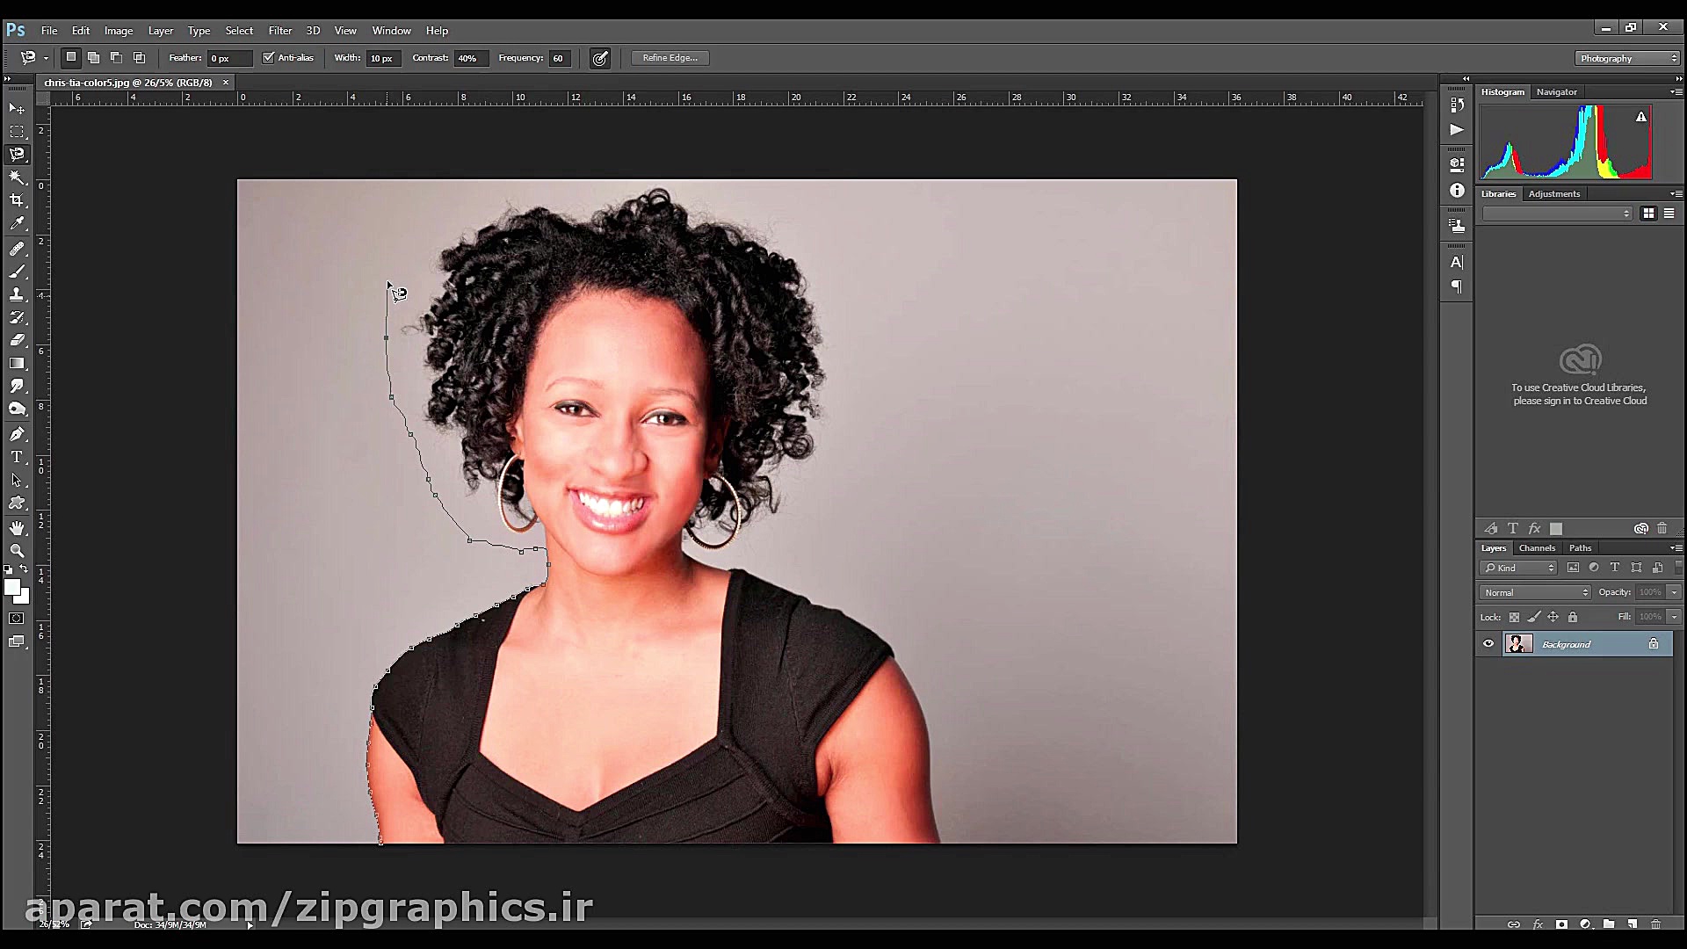Select the Pen tool
The width and height of the screenshot is (1687, 949).
click(17, 434)
